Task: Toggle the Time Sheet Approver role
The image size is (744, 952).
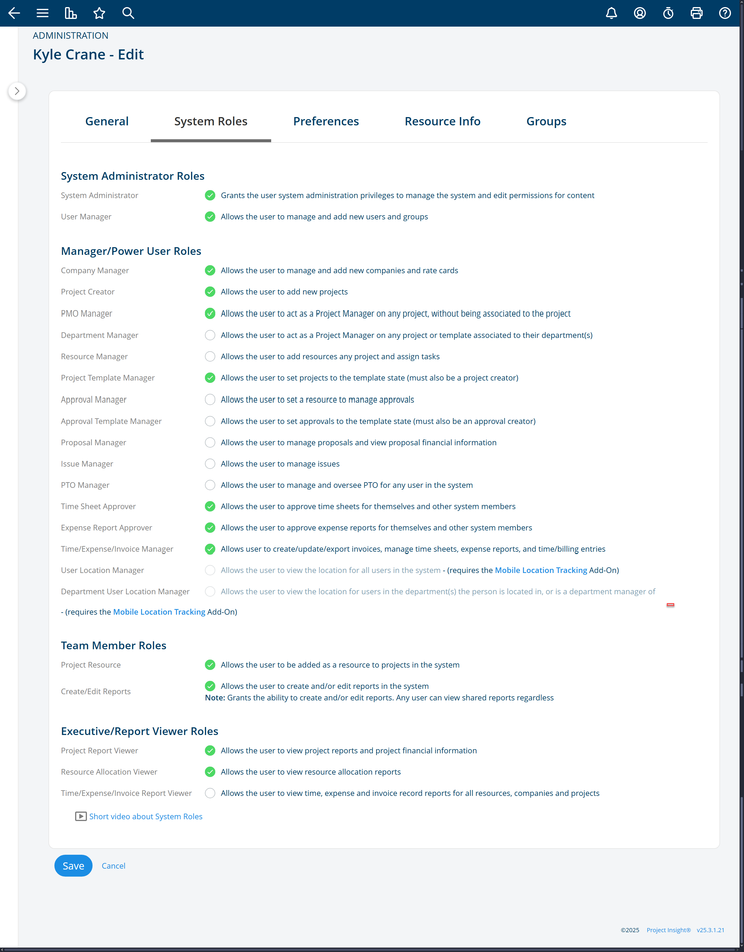Action: [210, 506]
